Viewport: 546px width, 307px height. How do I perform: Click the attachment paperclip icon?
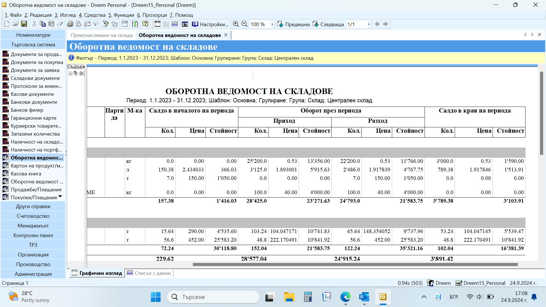point(87,24)
